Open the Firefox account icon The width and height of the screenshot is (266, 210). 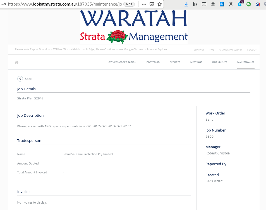213,4
